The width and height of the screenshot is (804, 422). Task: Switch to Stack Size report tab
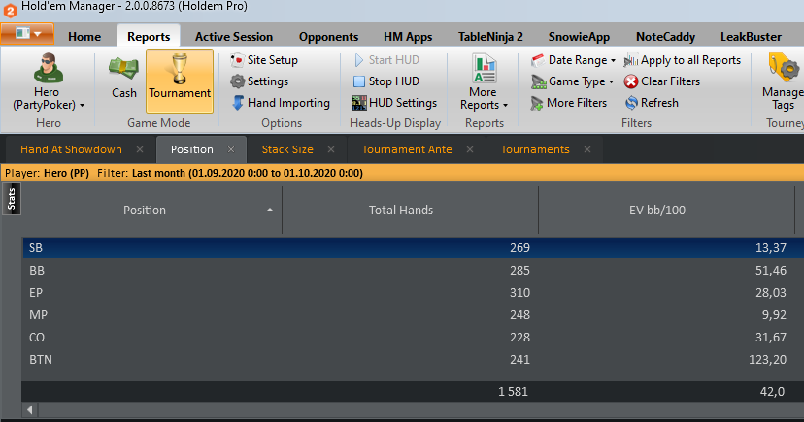287,149
